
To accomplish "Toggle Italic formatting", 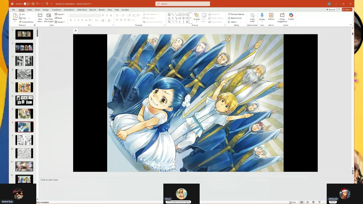I will pyautogui.click(x=75, y=20).
